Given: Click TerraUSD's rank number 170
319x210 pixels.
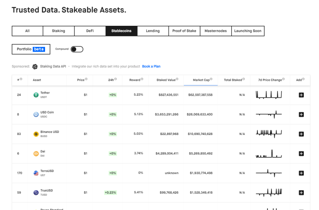Looking at the screenshot, I should tap(20, 173).
